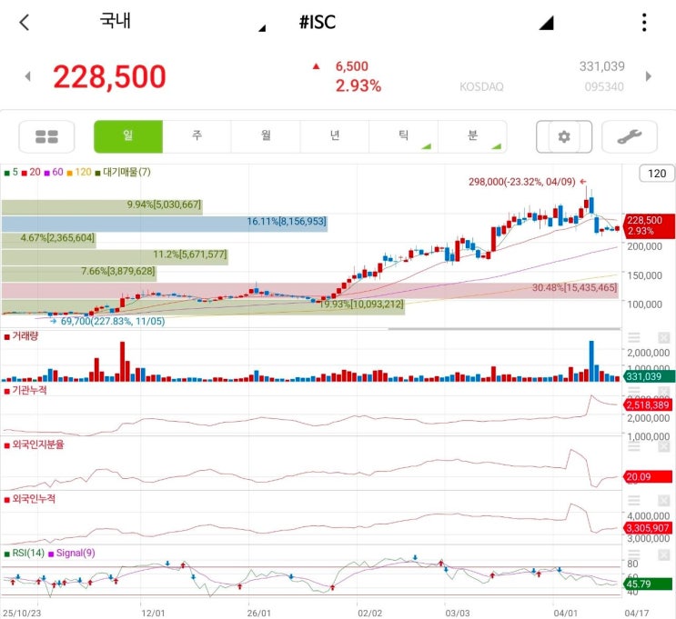
Task: Tap the 16.11%[8,156,953] volume profile bar
Action: tap(165, 224)
